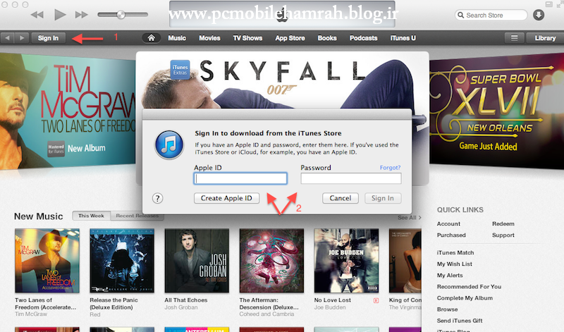Click the No Love Lost title
Screen dimensions: 564x332
332,300
